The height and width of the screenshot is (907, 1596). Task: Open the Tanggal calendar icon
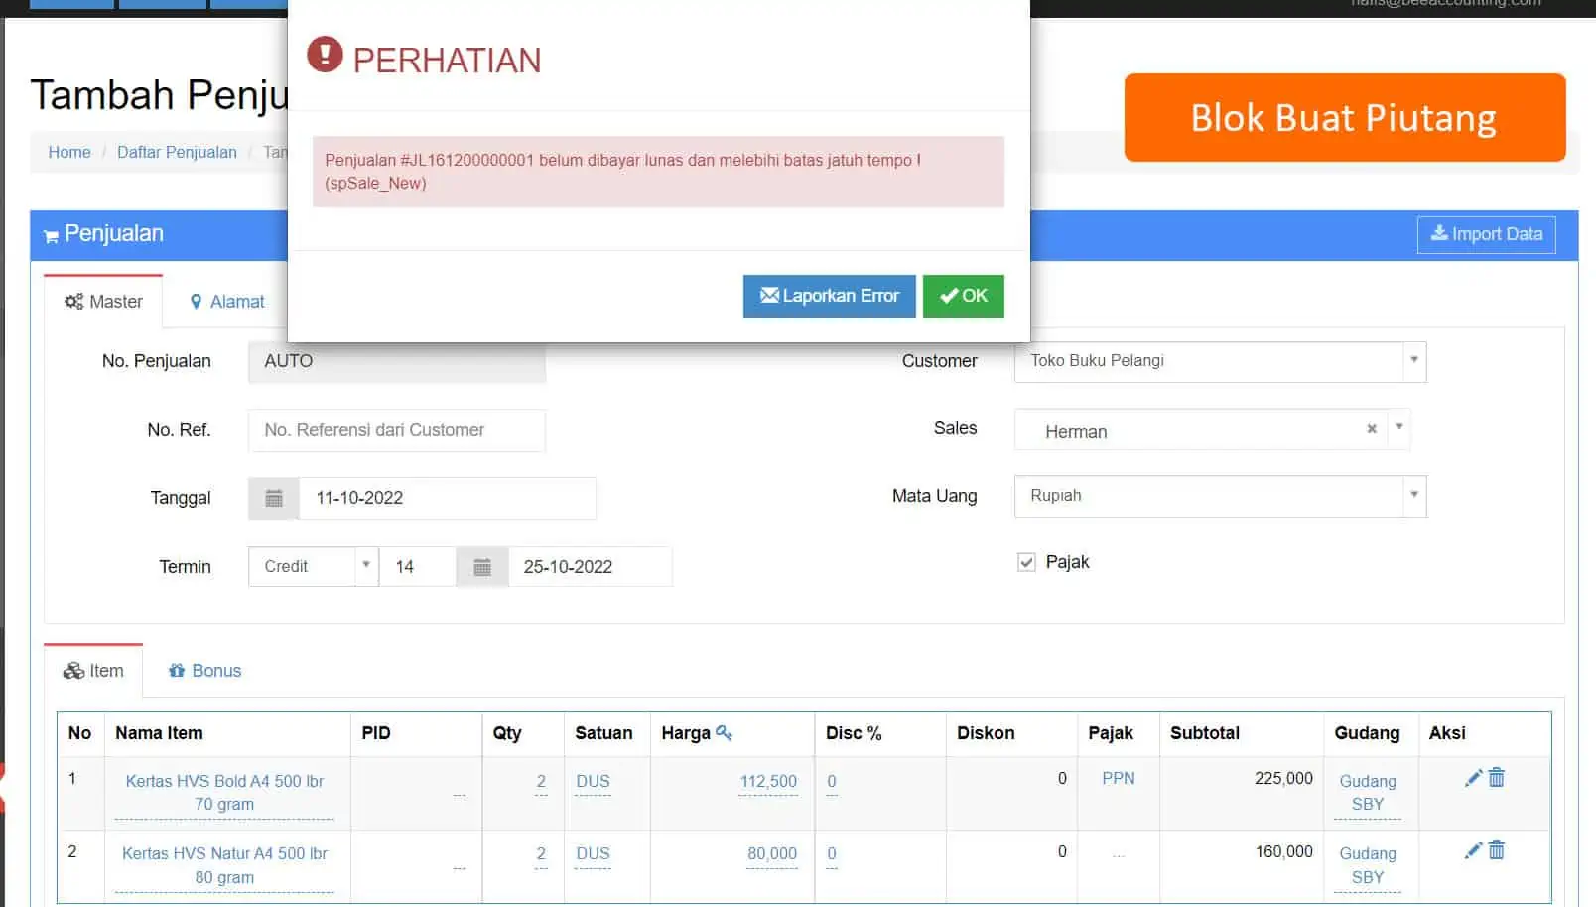274,498
